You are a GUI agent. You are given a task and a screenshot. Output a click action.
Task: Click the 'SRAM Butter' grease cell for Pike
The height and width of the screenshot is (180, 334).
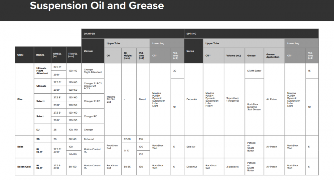coord(254,71)
